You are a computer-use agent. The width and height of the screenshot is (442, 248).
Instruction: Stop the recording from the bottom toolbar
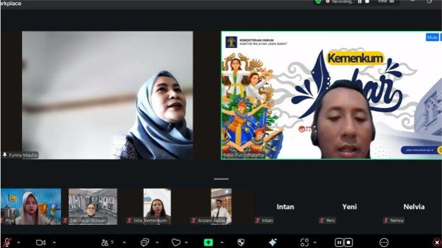coord(348,242)
